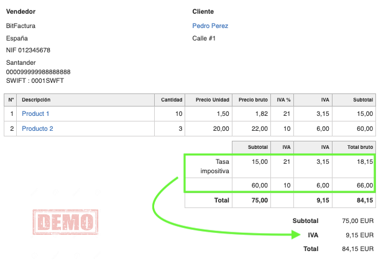Click the Cliente heading
381x266 pixels.
[x=203, y=12]
